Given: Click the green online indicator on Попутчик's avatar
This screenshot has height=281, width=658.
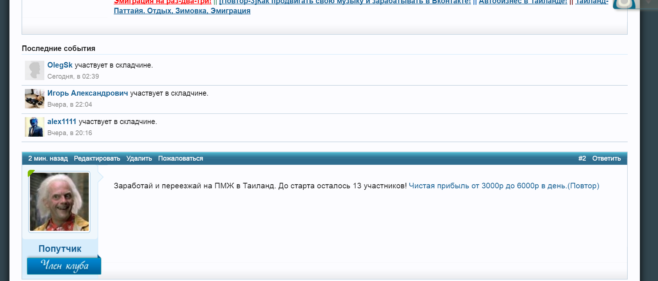Looking at the screenshot, I should [31, 173].
